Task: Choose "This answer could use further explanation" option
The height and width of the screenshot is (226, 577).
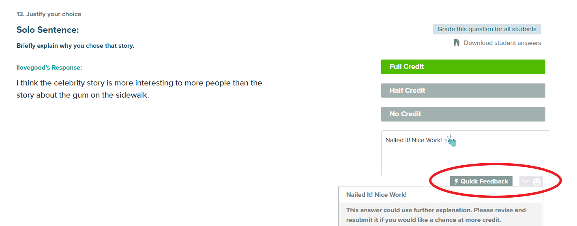Action: pos(436,215)
